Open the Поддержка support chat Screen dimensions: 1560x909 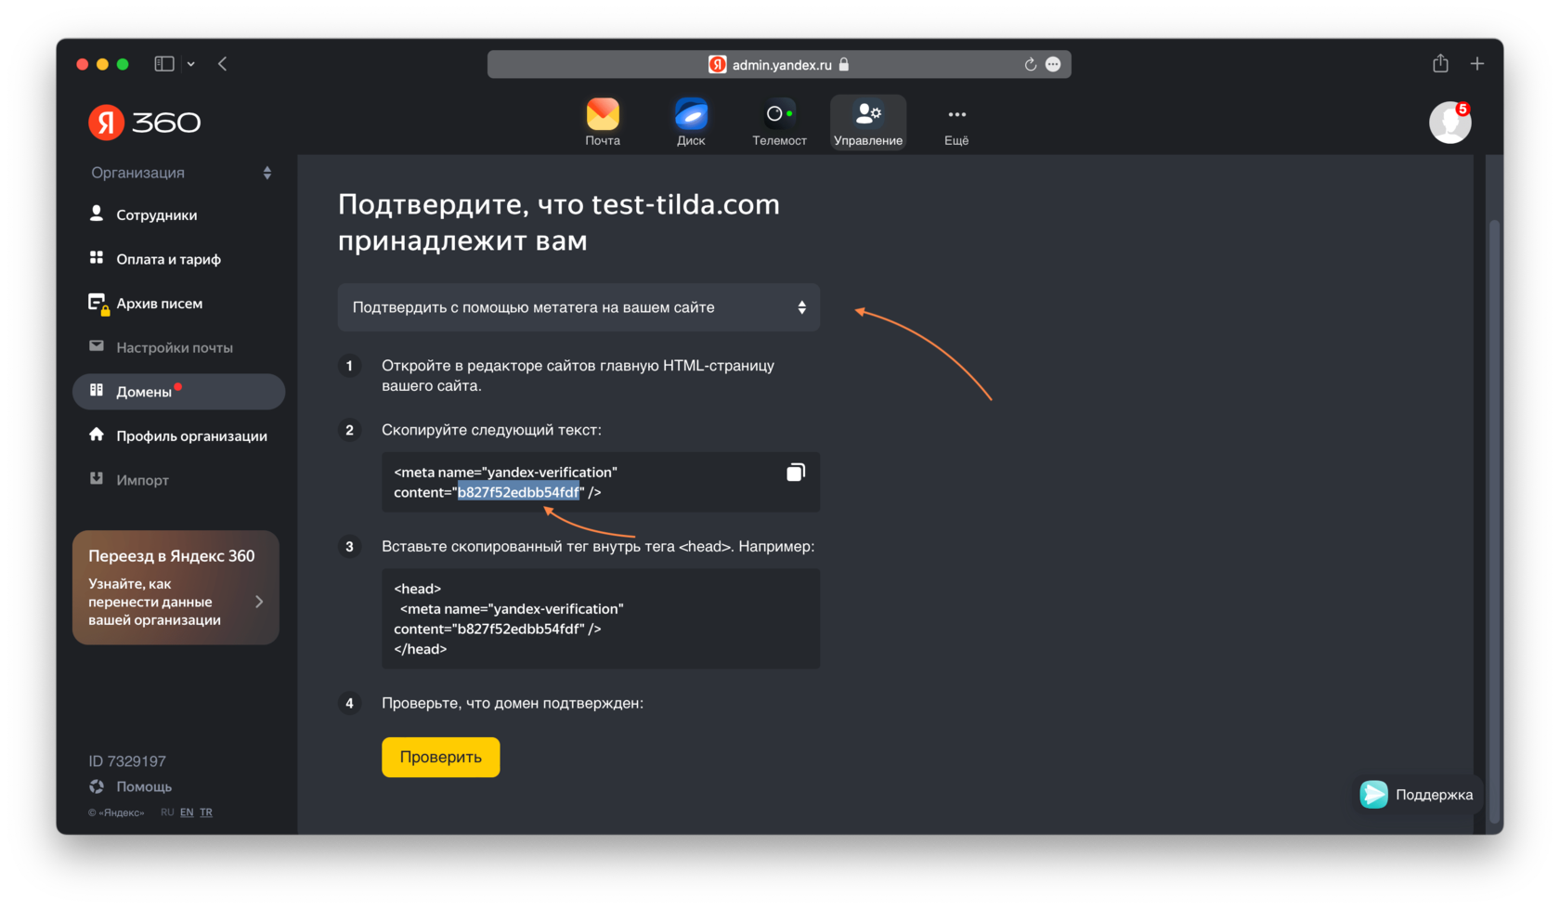(x=1417, y=795)
